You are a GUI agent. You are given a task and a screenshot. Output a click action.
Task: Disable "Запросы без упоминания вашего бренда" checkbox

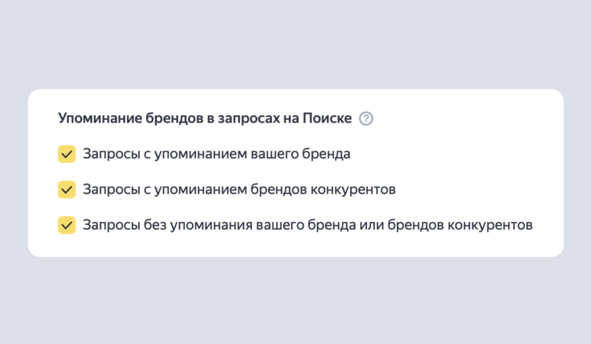click(67, 225)
